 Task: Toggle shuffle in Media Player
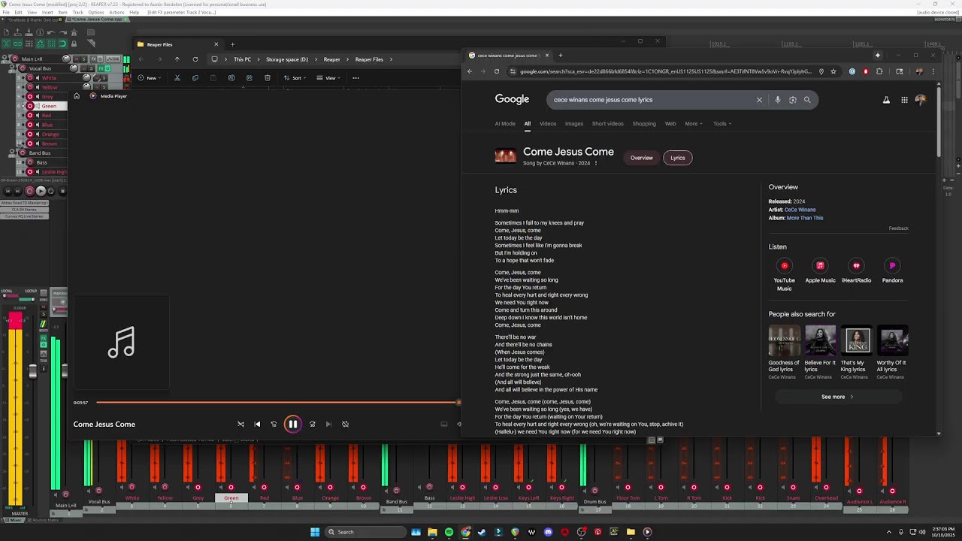coord(240,424)
